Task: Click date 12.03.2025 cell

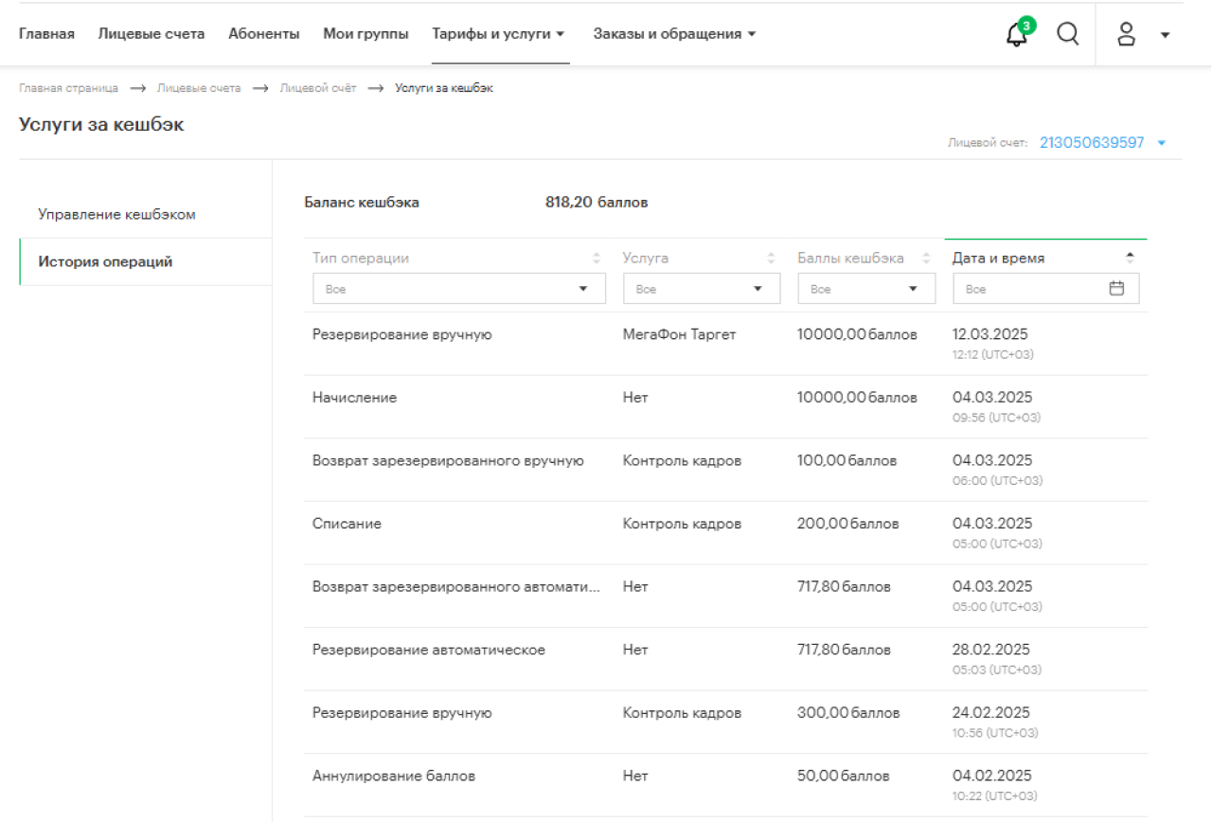Action: point(990,334)
